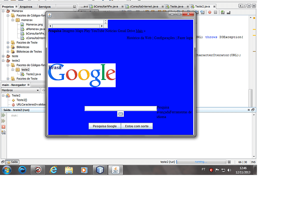
Task: Click the network tray icon
Action: pyautogui.click(x=223, y=170)
